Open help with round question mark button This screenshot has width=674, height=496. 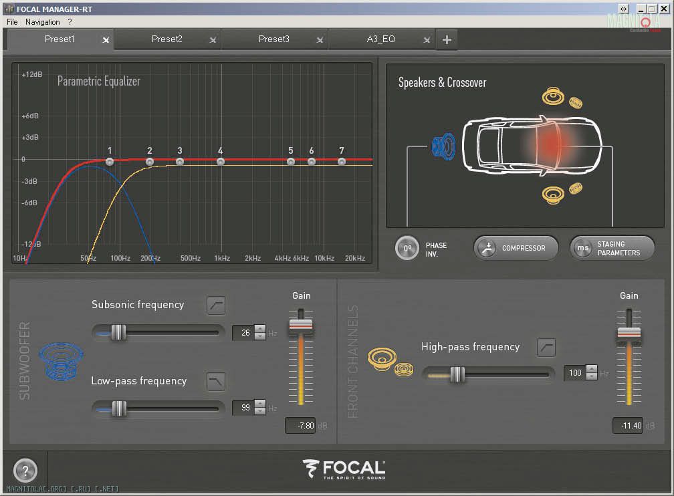click(25, 471)
